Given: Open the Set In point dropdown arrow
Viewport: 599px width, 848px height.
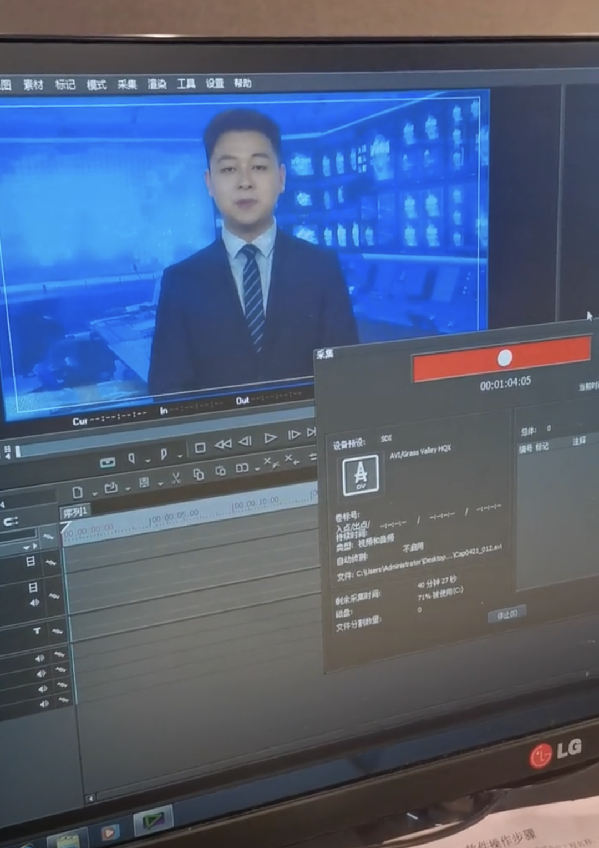Looking at the screenshot, I should (x=148, y=460).
